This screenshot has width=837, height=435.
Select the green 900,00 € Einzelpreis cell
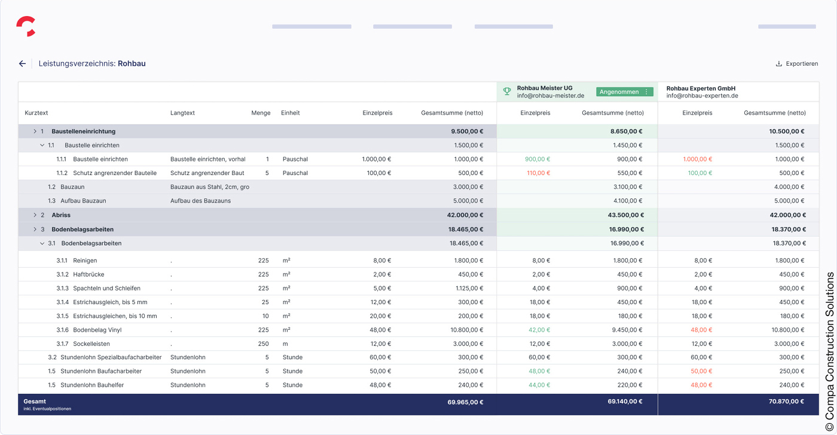coord(537,159)
